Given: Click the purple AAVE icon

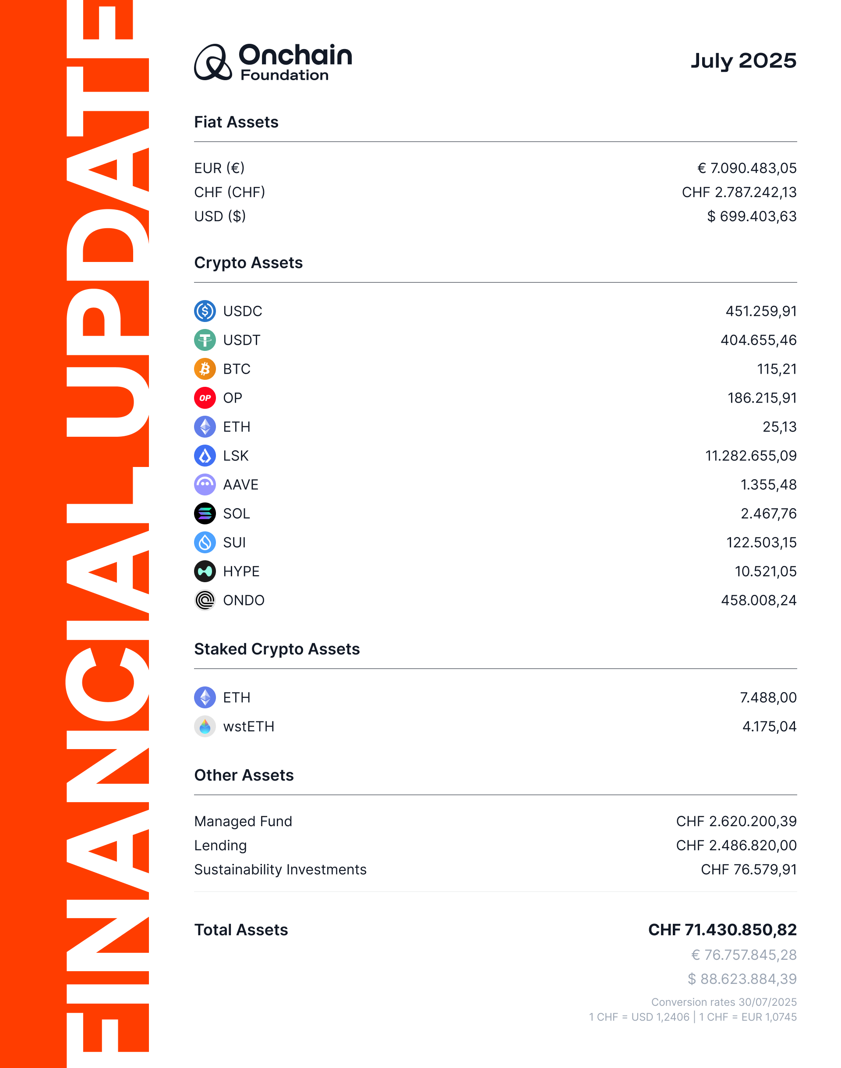Looking at the screenshot, I should pyautogui.click(x=205, y=484).
